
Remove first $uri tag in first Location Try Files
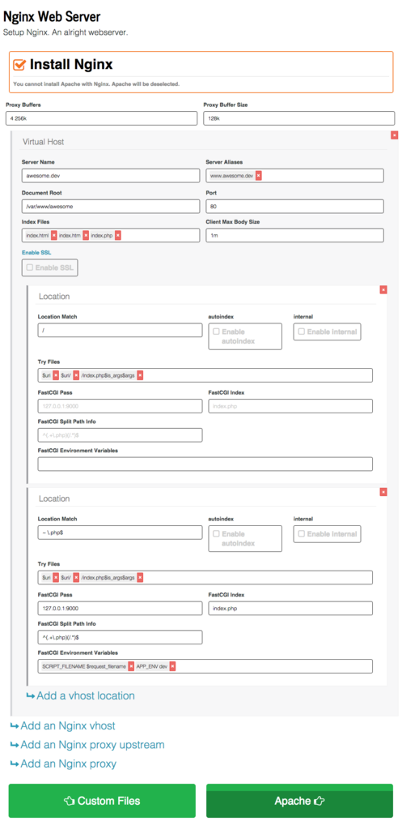[56, 375]
